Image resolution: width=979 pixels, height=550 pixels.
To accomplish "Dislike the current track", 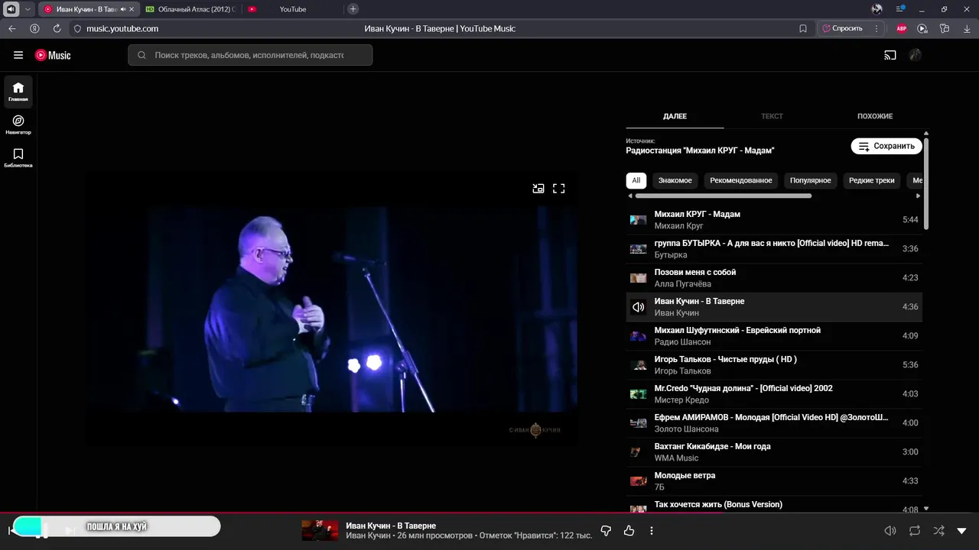I will point(606,530).
